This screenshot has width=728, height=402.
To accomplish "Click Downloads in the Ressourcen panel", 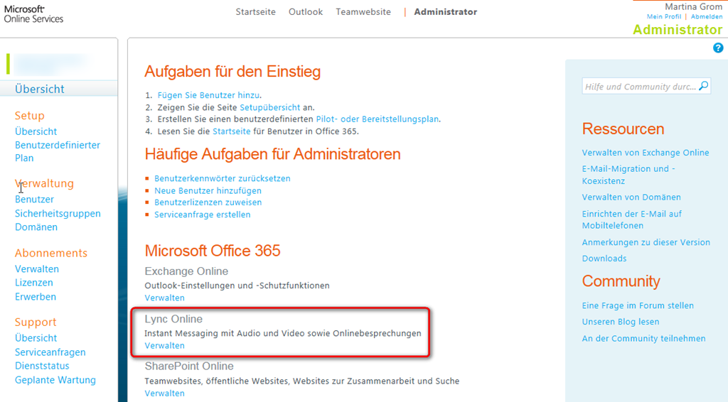I will pos(604,259).
